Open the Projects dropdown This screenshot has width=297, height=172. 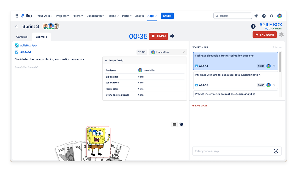click(62, 16)
